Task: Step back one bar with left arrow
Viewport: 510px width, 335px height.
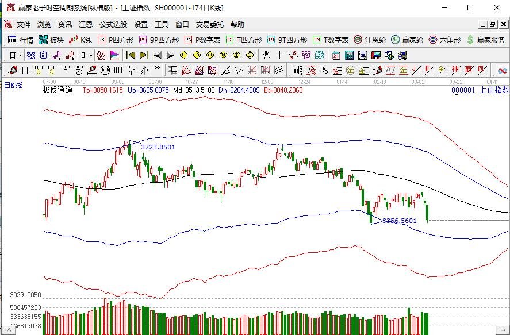Action: click(157, 55)
